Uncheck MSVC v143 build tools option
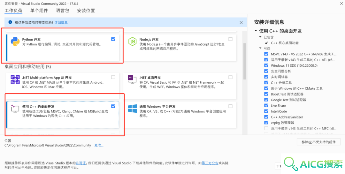Viewport: 345px width, 174px height. click(266, 54)
